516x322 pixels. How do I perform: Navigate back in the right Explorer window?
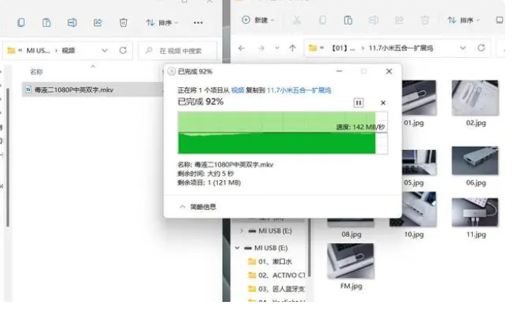click(x=242, y=48)
